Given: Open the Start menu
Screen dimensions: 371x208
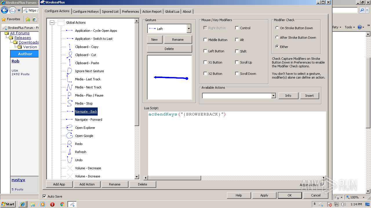Looking at the screenshot, I should (8, 204).
